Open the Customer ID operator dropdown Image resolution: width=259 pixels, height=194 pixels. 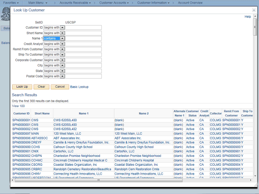click(x=62, y=27)
